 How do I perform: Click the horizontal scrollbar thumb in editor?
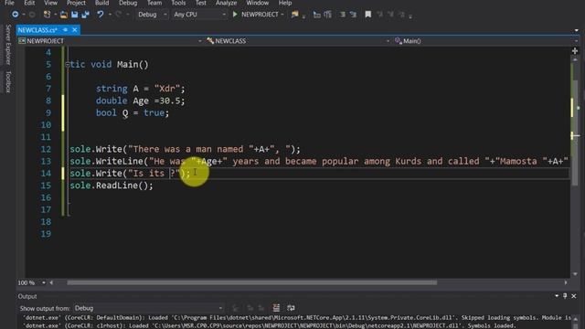[x=252, y=282]
